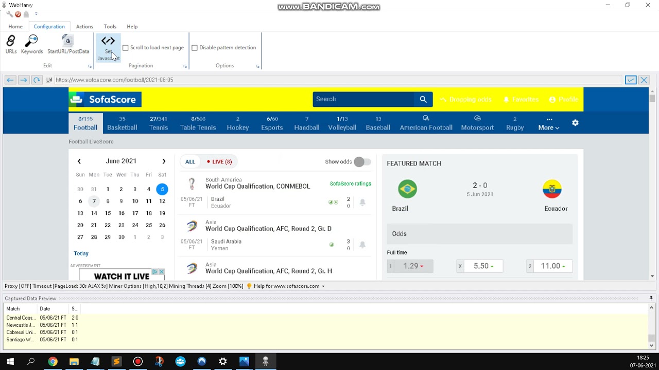
Task: Open the quick access toolbar customize dropdown
Action: click(36, 14)
